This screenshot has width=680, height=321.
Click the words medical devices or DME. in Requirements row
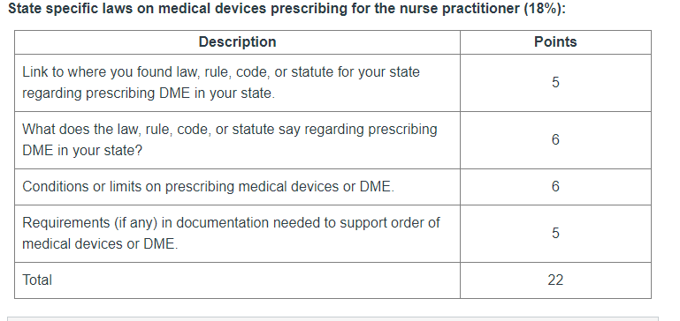click(100, 244)
